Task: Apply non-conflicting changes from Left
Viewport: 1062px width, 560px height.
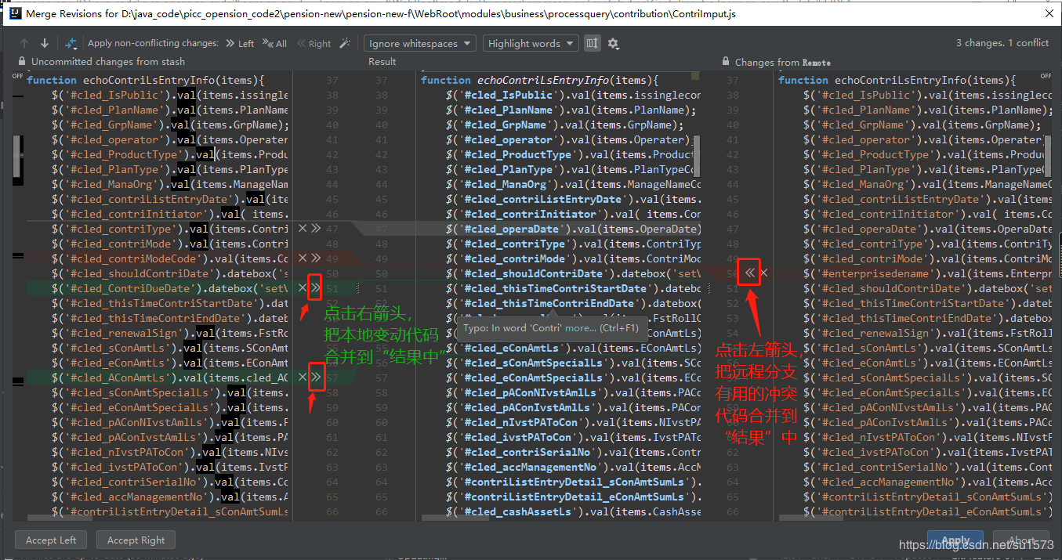Action: click(240, 44)
